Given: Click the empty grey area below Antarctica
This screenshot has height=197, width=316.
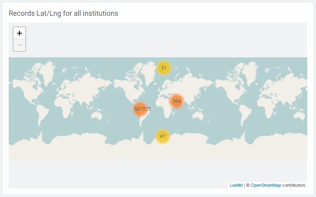Looking at the screenshot, I should (157, 173).
